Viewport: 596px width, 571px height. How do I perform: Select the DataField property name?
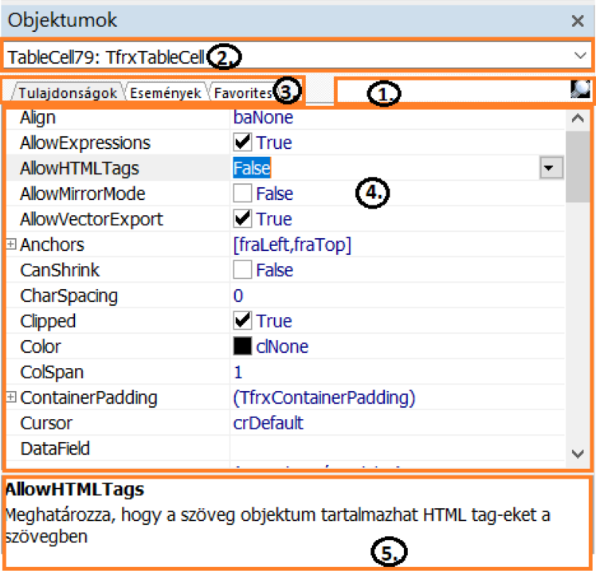(55, 448)
